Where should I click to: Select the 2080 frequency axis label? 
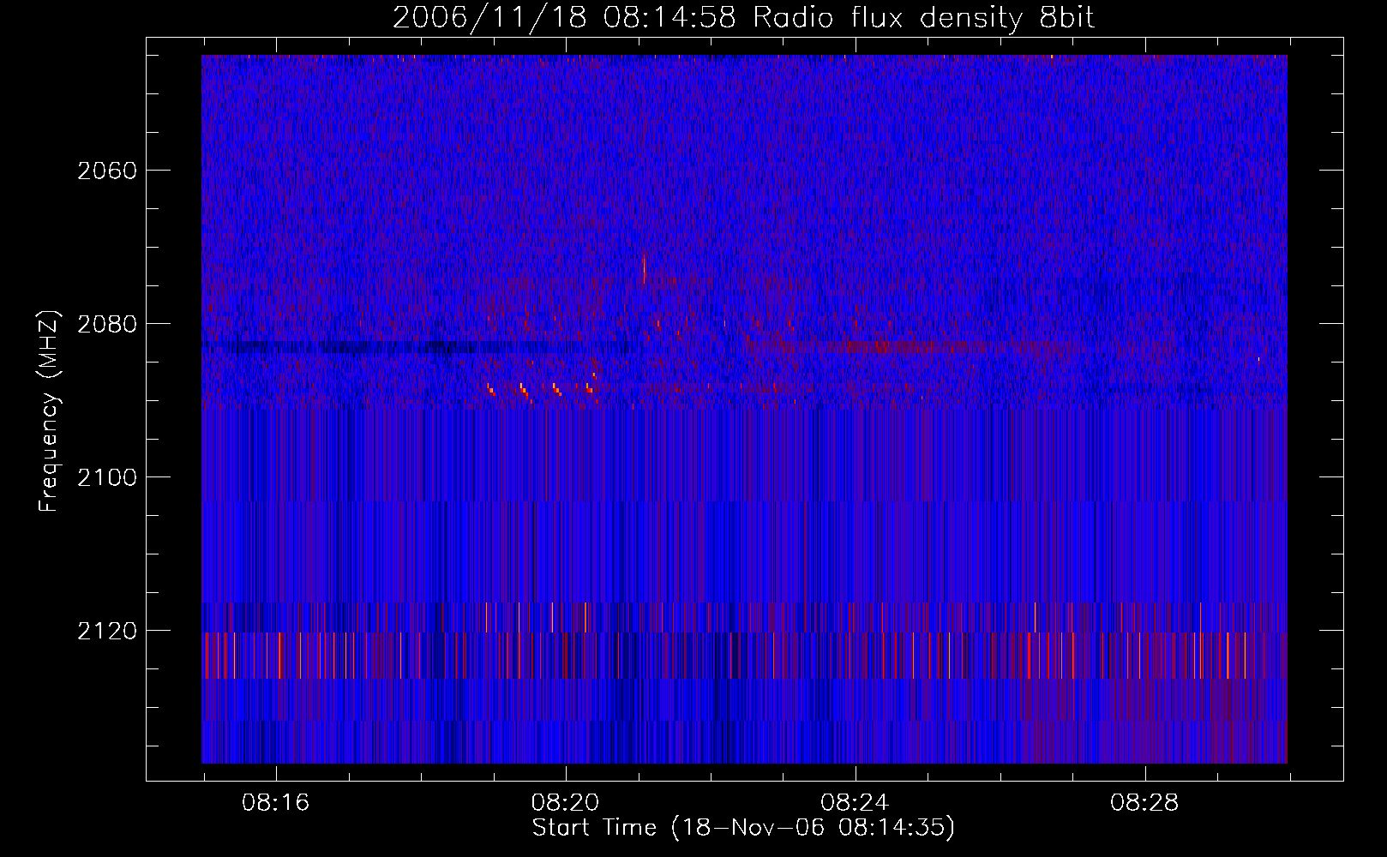pyautogui.click(x=107, y=324)
